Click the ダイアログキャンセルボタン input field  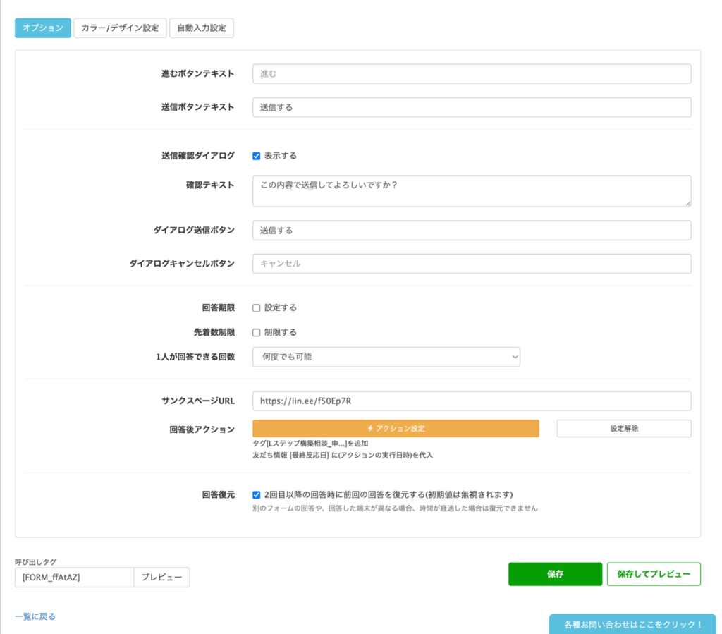[x=471, y=264]
